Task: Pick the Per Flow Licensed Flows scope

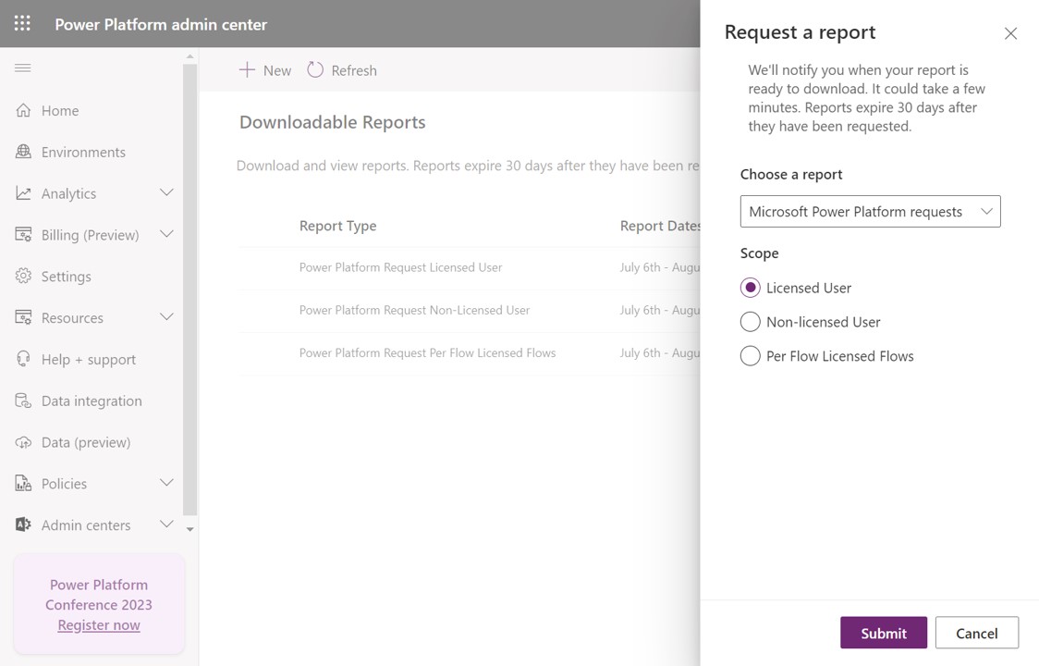Action: (750, 355)
